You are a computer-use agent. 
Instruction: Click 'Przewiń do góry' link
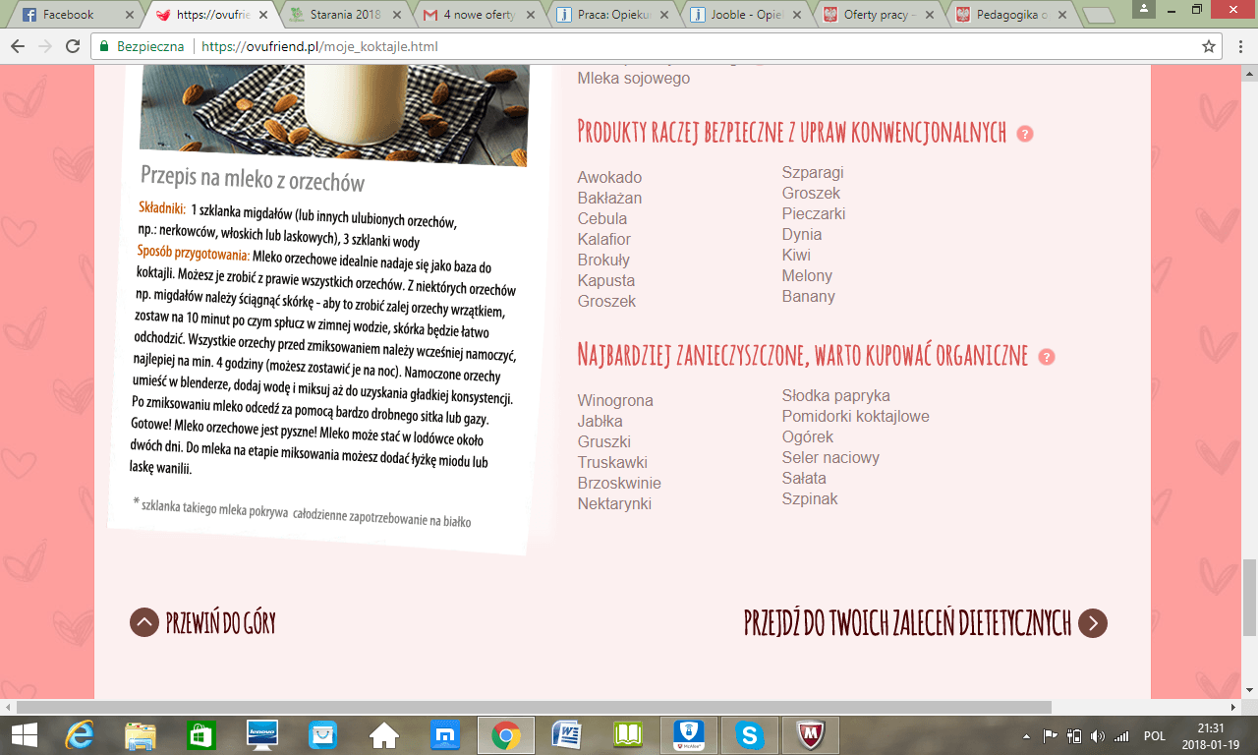pyautogui.click(x=203, y=623)
